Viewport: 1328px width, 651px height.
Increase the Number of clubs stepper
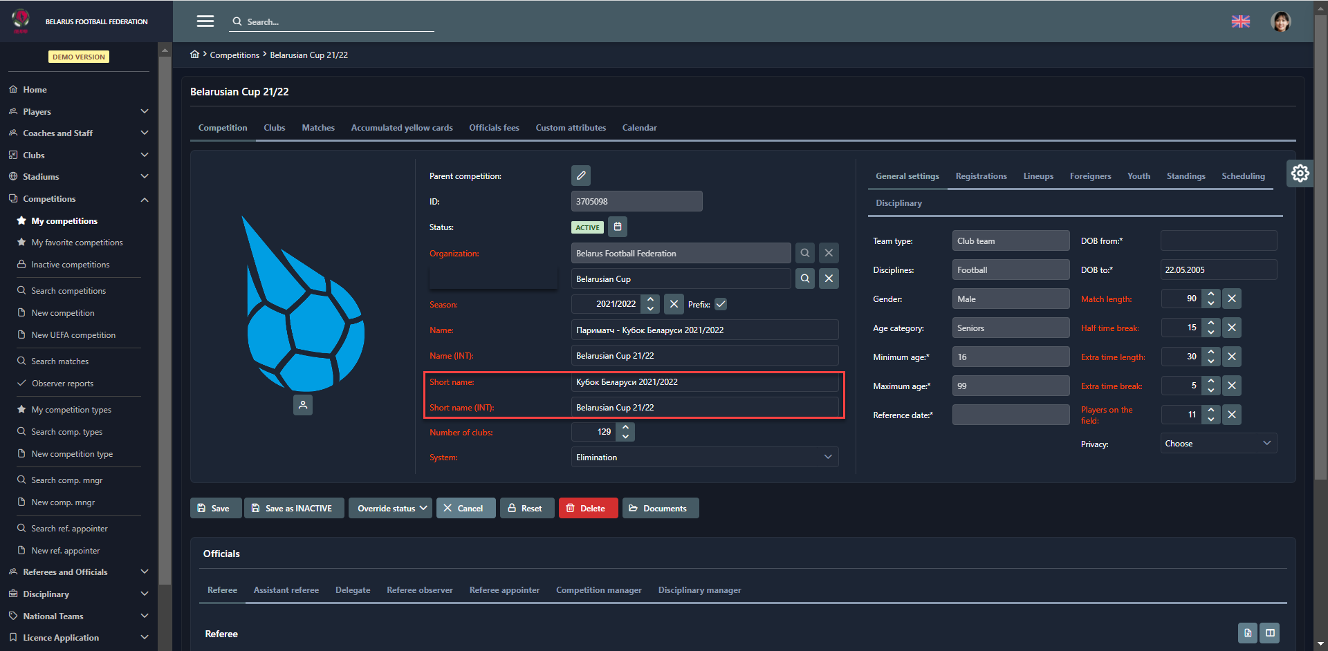click(x=625, y=428)
